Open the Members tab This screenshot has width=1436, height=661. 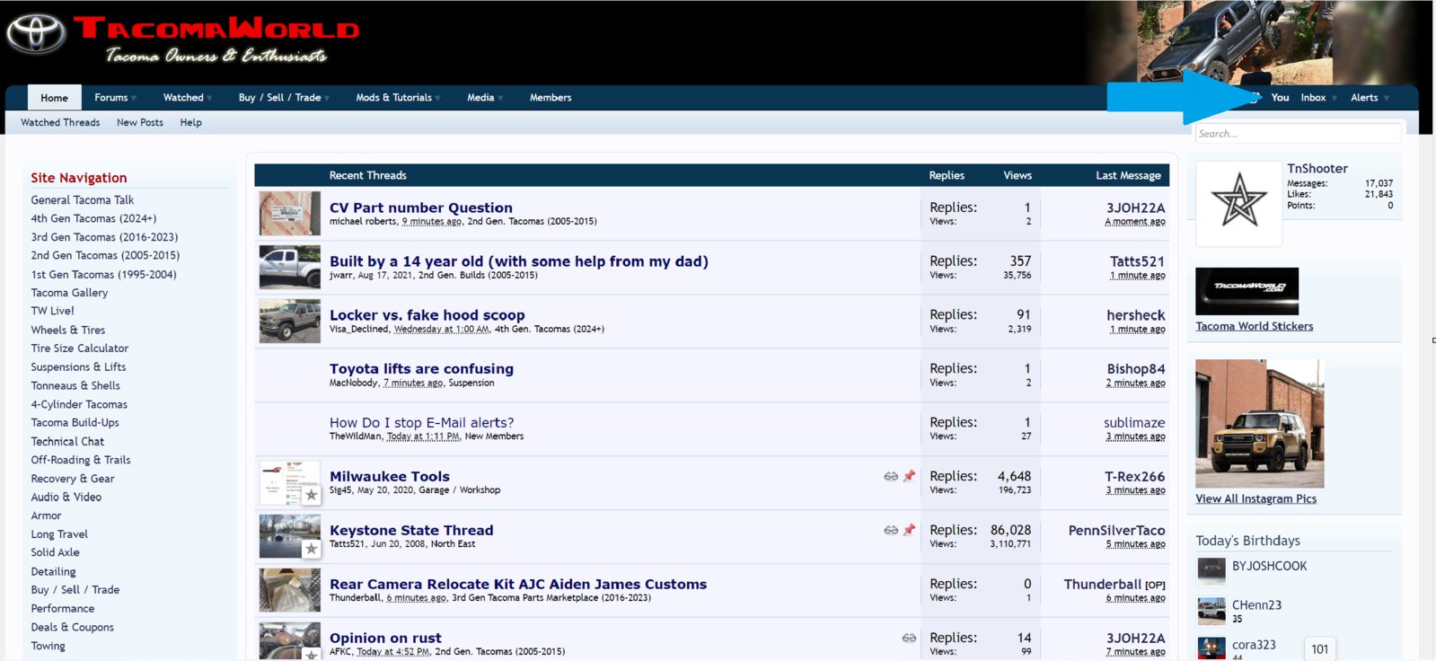pyautogui.click(x=551, y=98)
